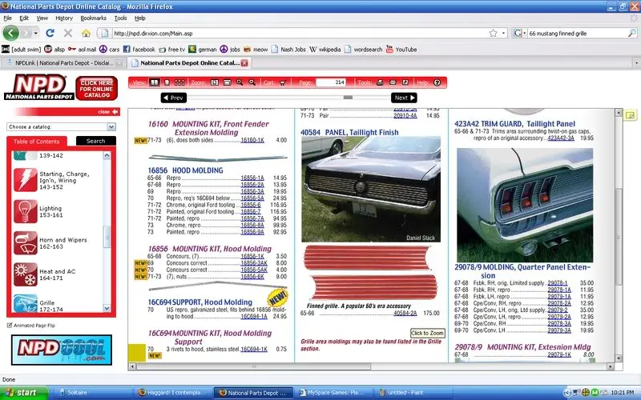Select fit-to-height zoom icon
Viewport: 641px width, 400px height.
(x=215, y=82)
